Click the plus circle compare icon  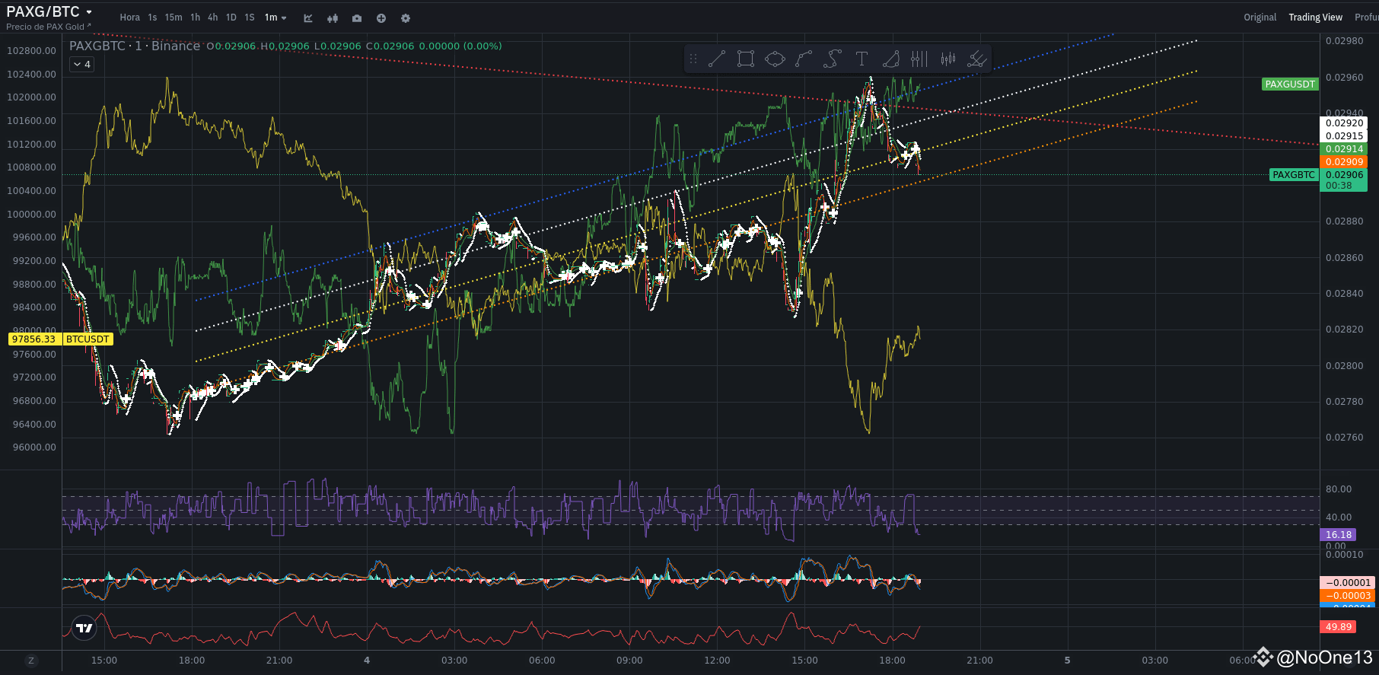tap(381, 18)
